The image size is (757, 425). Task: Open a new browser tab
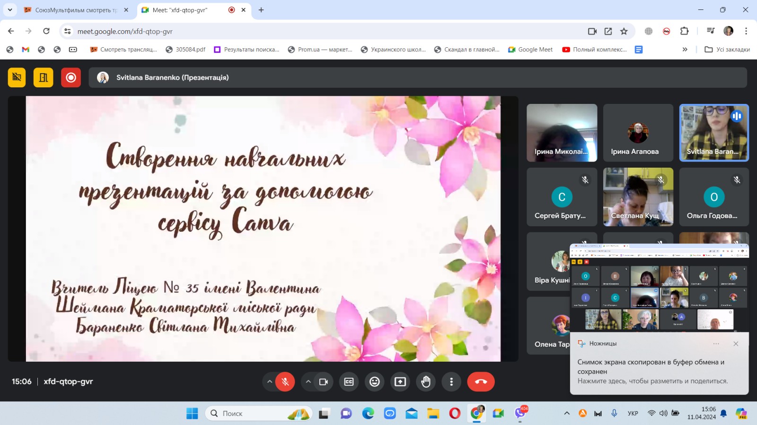tap(261, 10)
